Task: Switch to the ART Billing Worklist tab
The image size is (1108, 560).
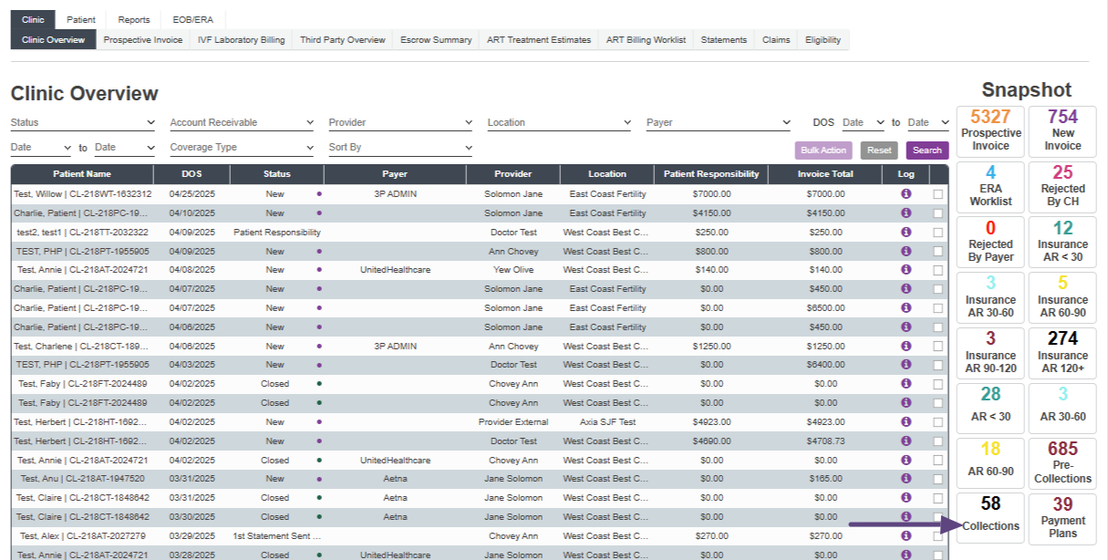Action: coord(646,40)
